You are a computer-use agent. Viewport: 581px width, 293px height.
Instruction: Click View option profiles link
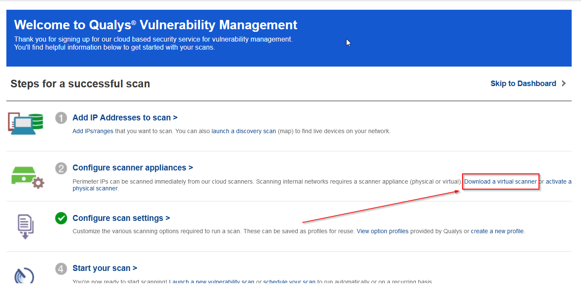[382, 231]
